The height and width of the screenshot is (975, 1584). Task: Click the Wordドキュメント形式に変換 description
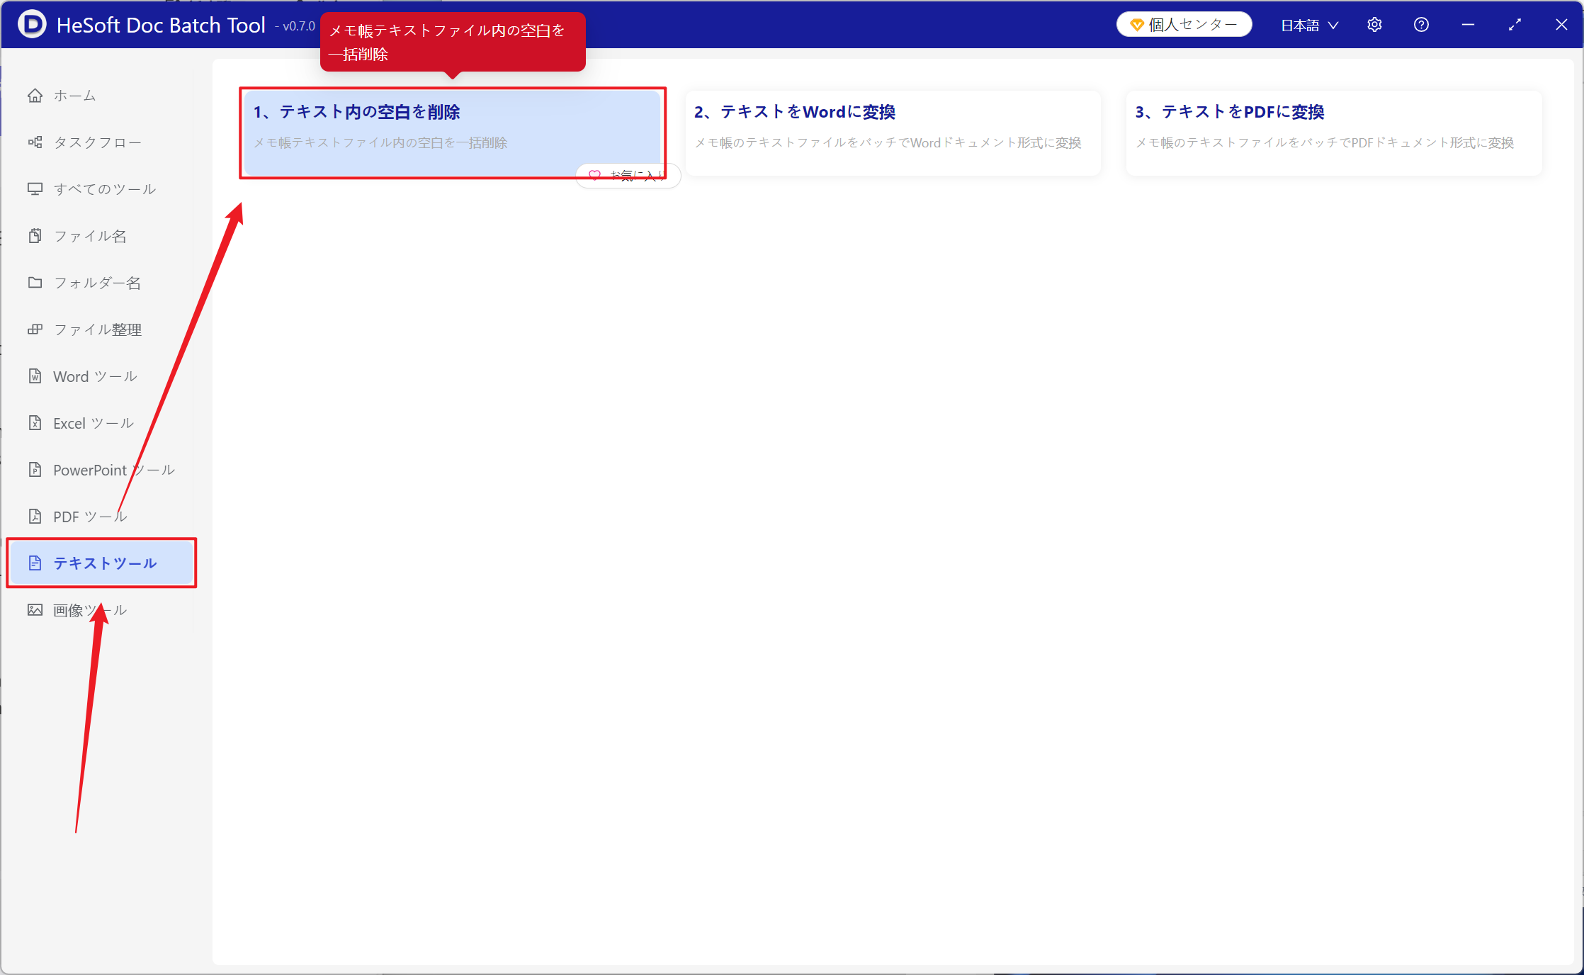888,143
